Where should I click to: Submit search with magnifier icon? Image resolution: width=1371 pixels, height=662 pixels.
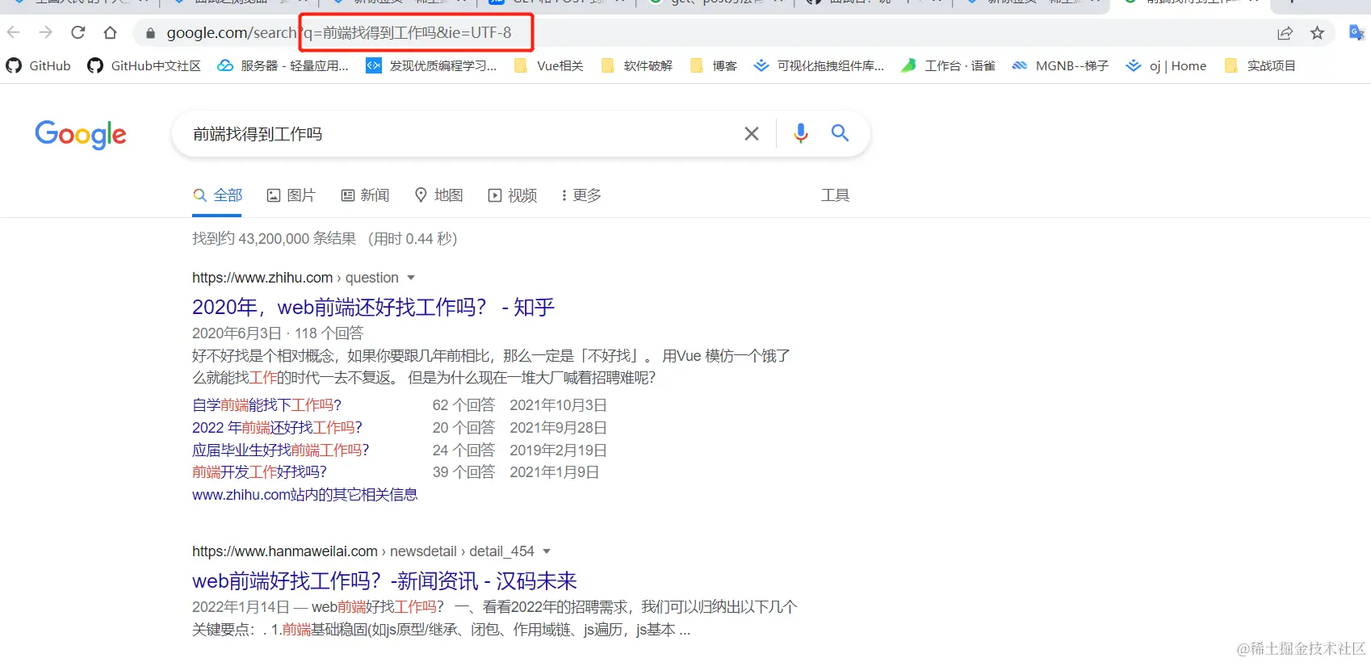point(840,133)
